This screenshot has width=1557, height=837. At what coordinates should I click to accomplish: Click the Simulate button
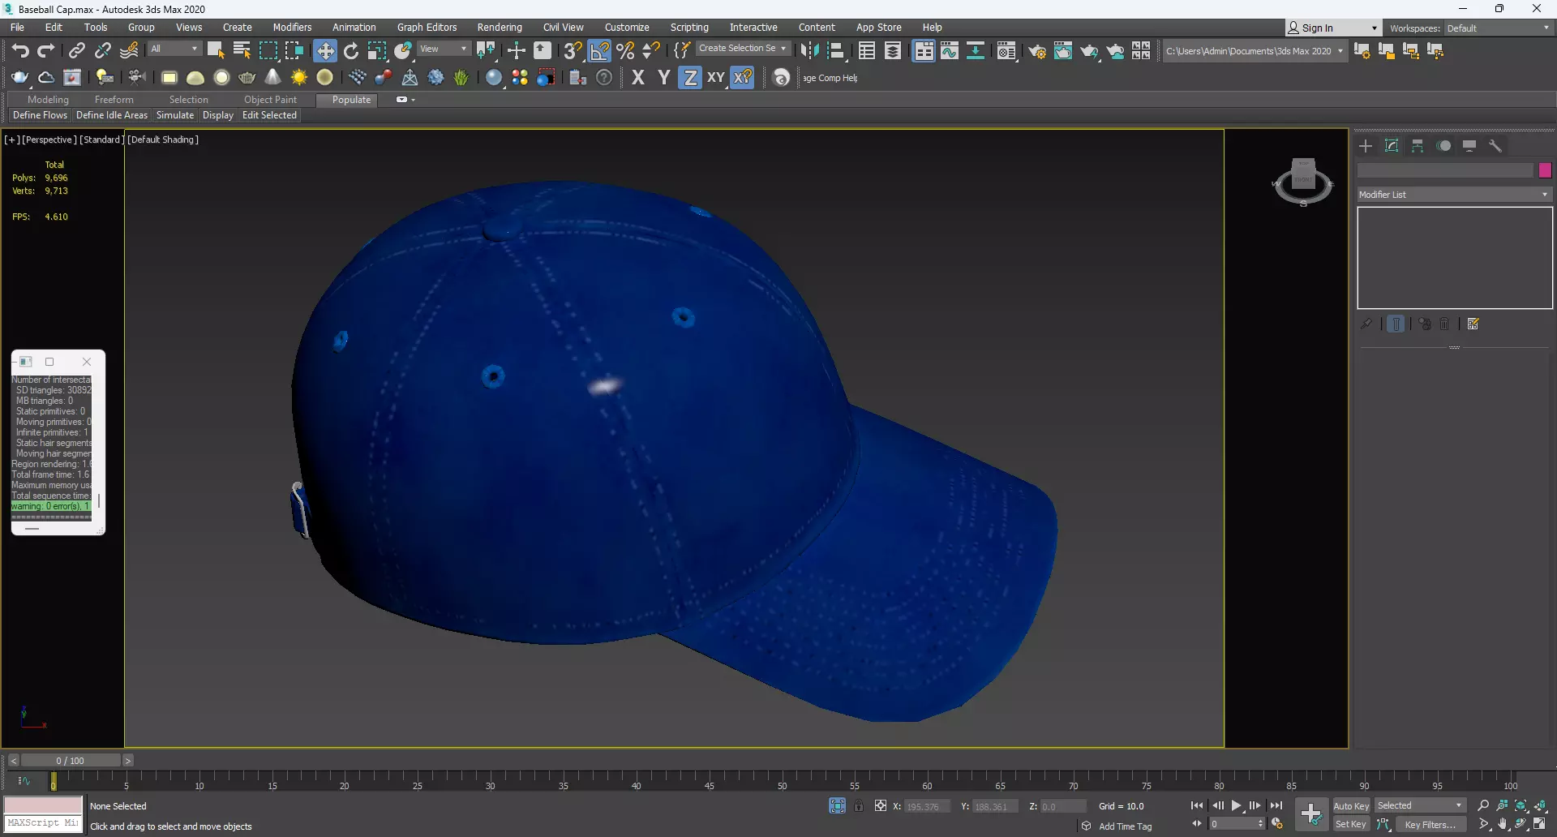tap(175, 115)
